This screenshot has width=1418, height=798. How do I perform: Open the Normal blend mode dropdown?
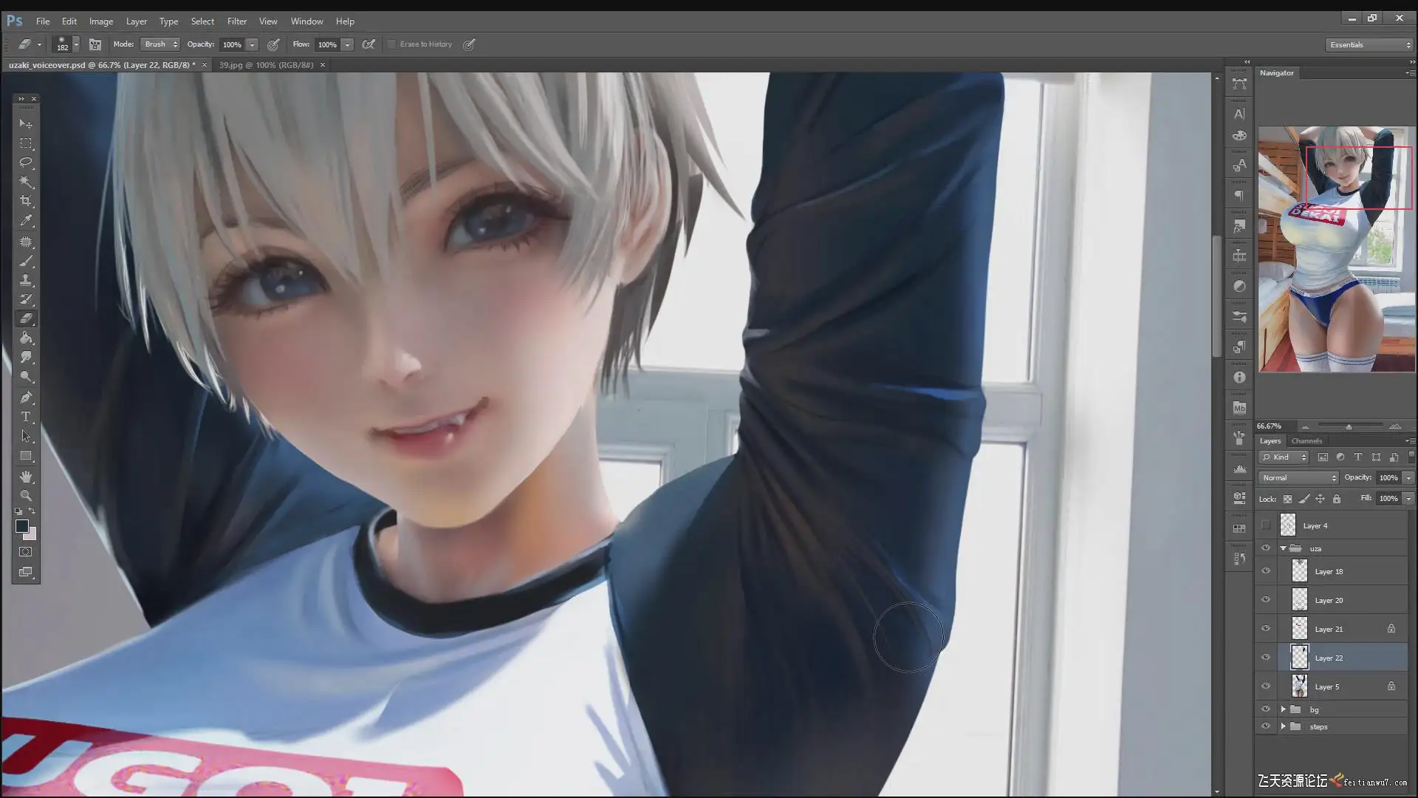[x=1298, y=478]
